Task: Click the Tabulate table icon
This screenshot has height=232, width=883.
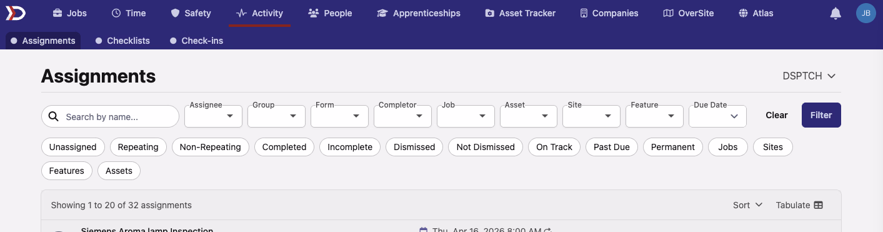Action: 818,205
